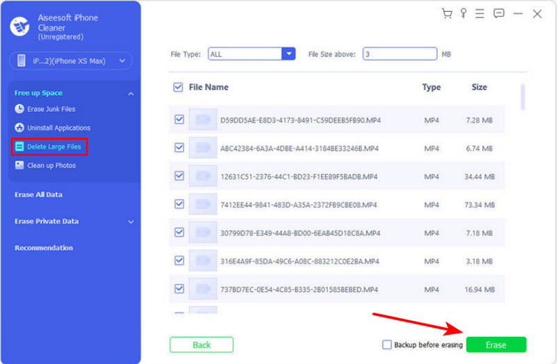Uncheck the D59DD5AE MP4 file checkbox
Screen dimensions: 557x364
[x=179, y=120]
